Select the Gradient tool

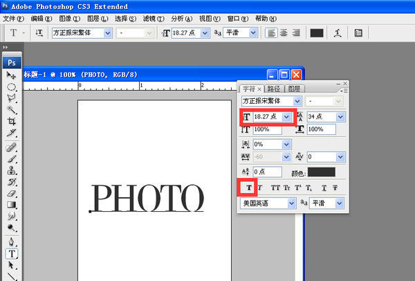[x=11, y=205]
